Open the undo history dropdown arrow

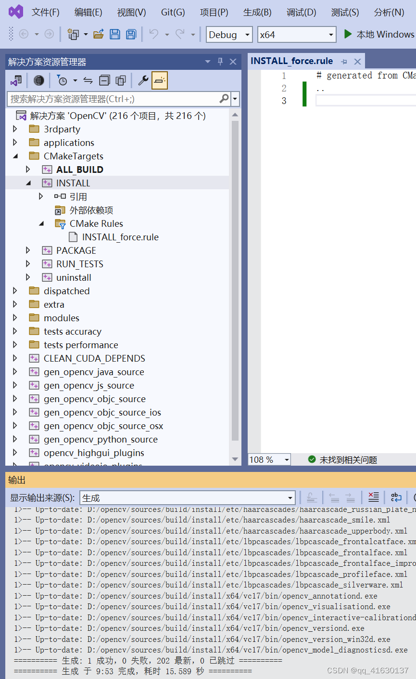[167, 35]
